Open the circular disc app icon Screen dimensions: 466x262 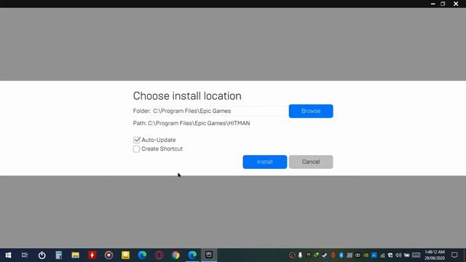point(108,255)
